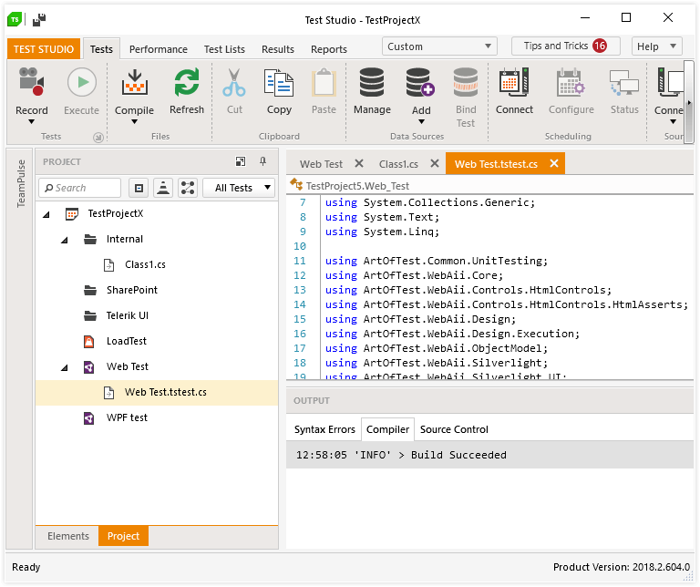Show the Syntax Errors output tab
The height and width of the screenshot is (587, 700).
324,430
